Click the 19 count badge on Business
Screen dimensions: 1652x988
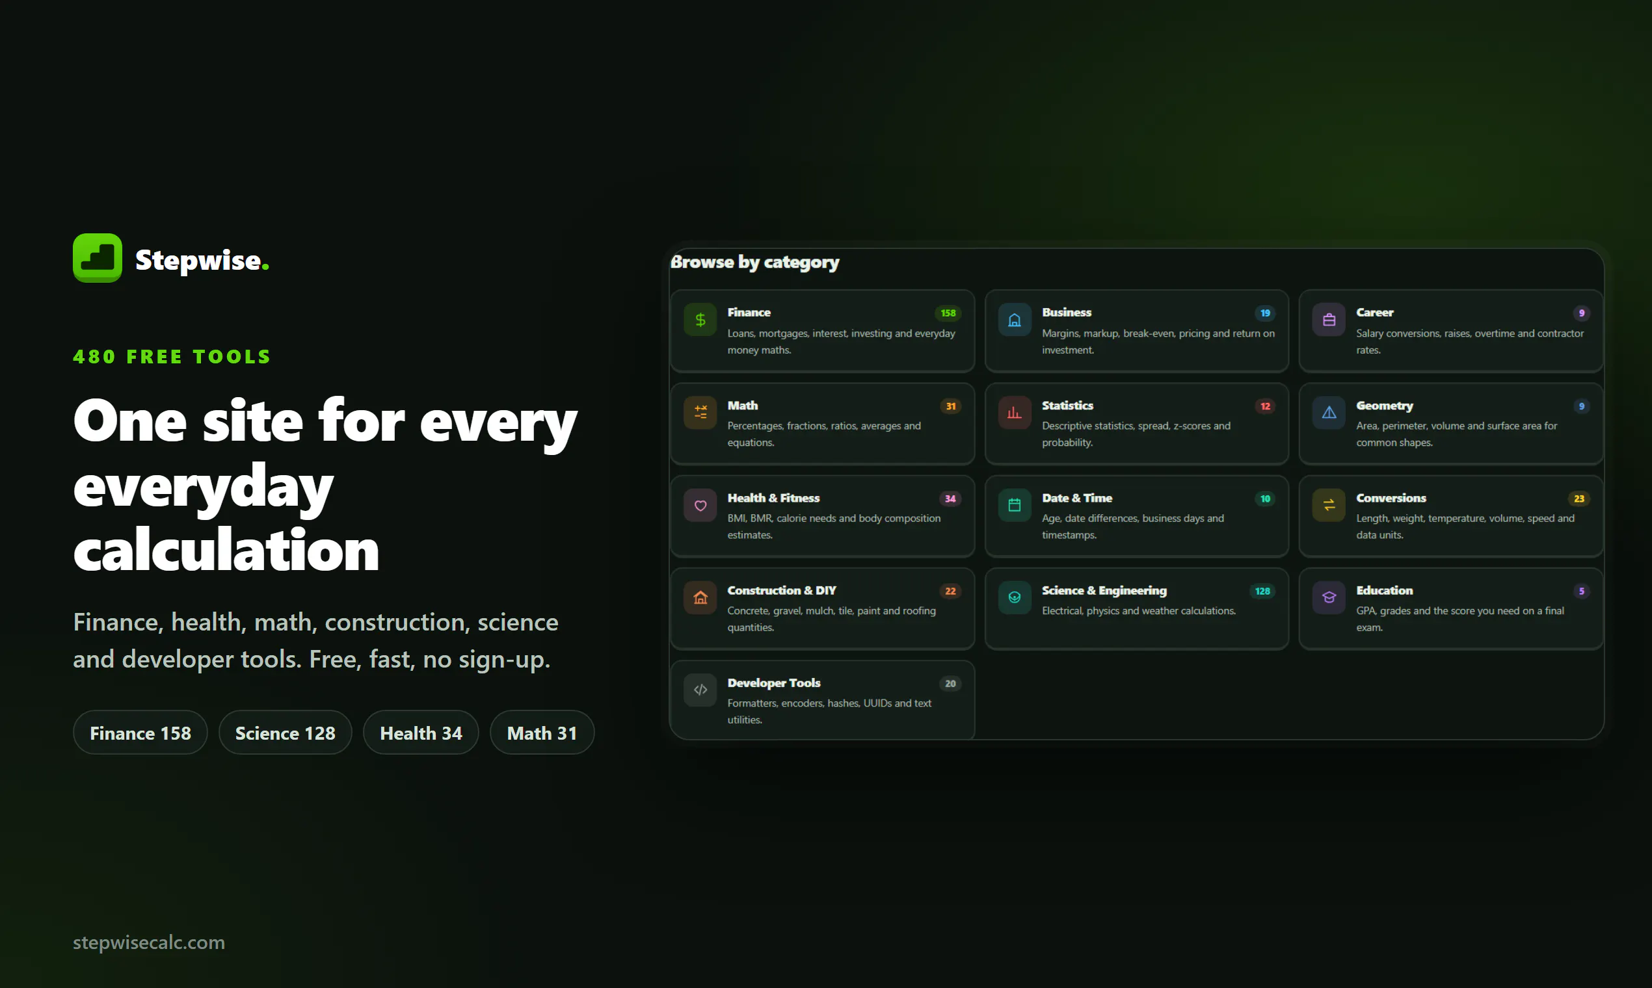[x=1265, y=313]
